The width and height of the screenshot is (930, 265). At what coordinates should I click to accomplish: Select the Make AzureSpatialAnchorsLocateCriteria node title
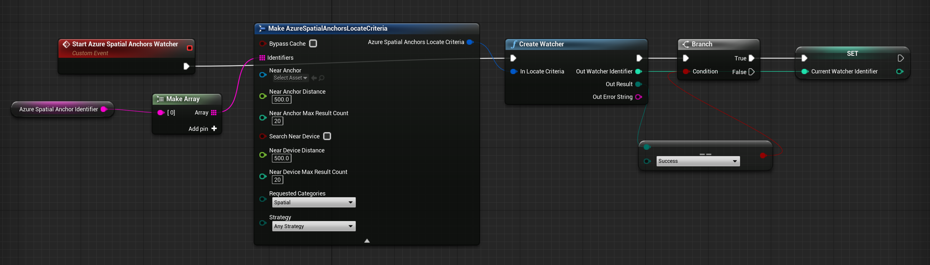pos(327,28)
